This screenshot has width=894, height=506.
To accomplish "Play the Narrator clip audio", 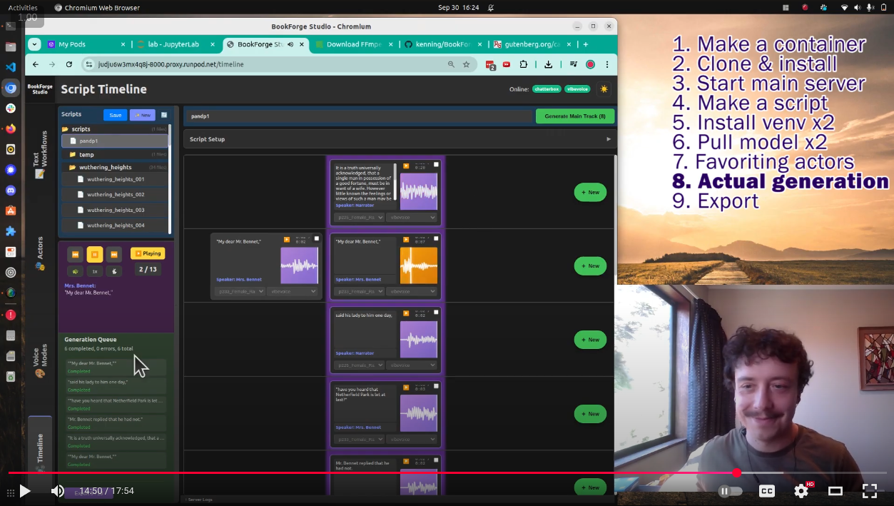I will [x=406, y=166].
